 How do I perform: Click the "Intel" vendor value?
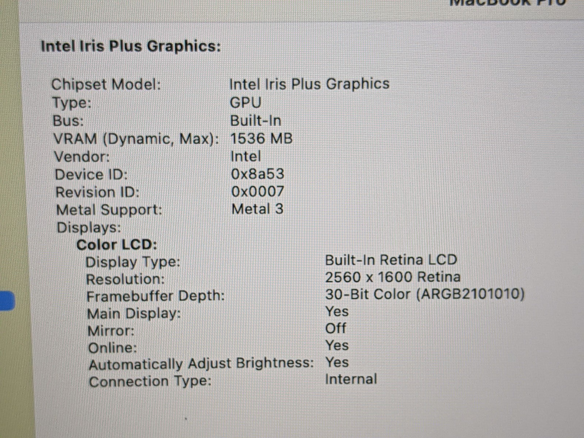coord(246,157)
